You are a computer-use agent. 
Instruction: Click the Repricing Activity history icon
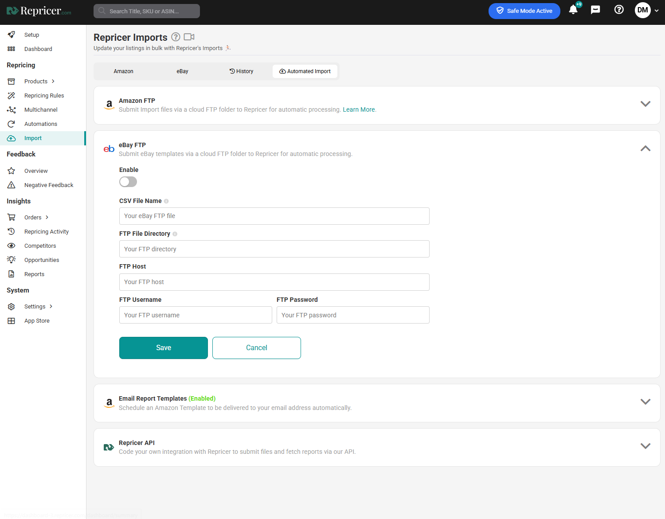tap(12, 232)
